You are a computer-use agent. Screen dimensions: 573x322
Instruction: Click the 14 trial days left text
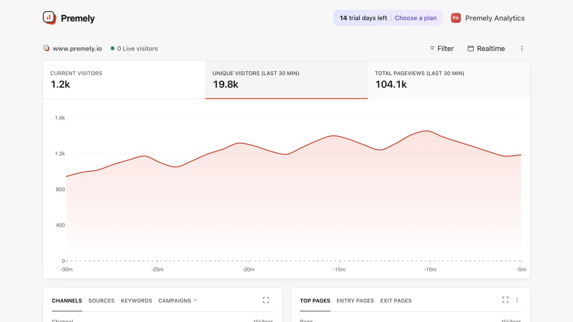[x=363, y=18]
